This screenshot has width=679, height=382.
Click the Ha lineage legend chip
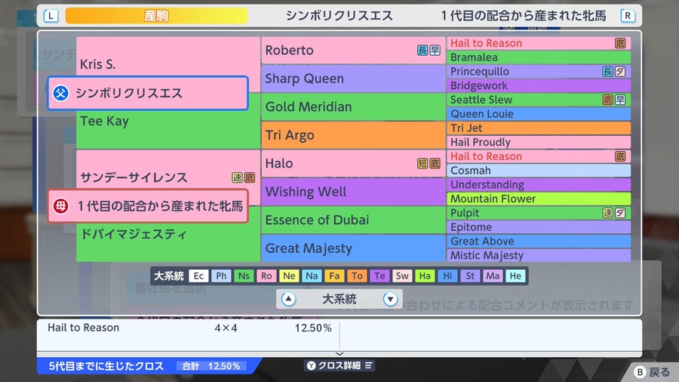coord(425,276)
